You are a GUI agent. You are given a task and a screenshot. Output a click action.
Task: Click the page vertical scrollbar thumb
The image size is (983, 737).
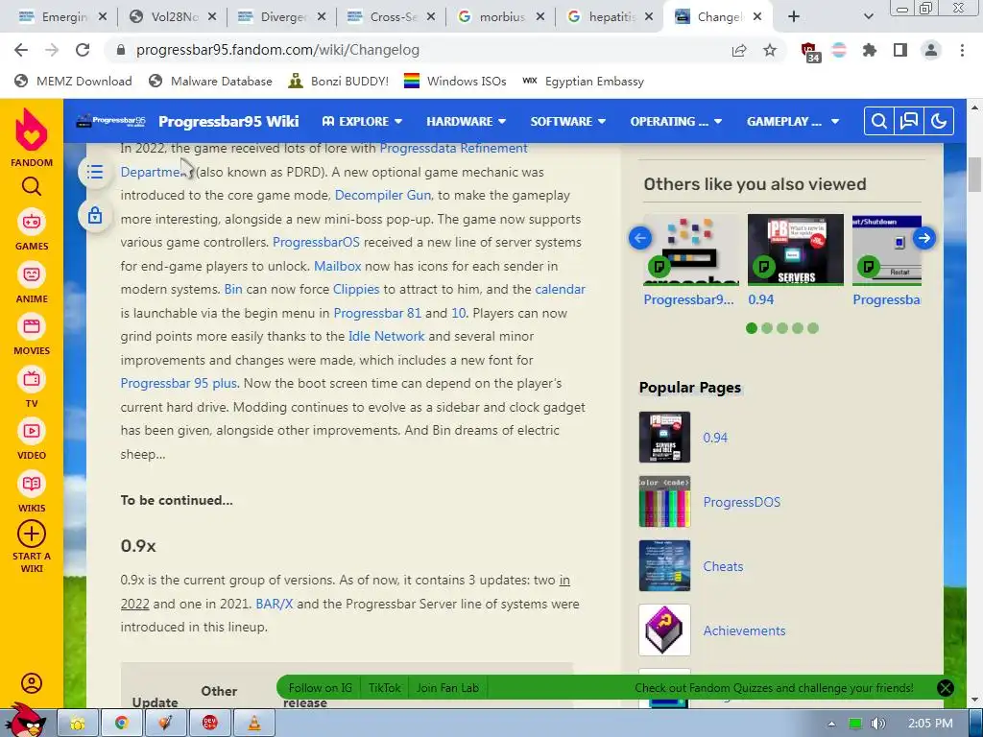click(x=975, y=175)
